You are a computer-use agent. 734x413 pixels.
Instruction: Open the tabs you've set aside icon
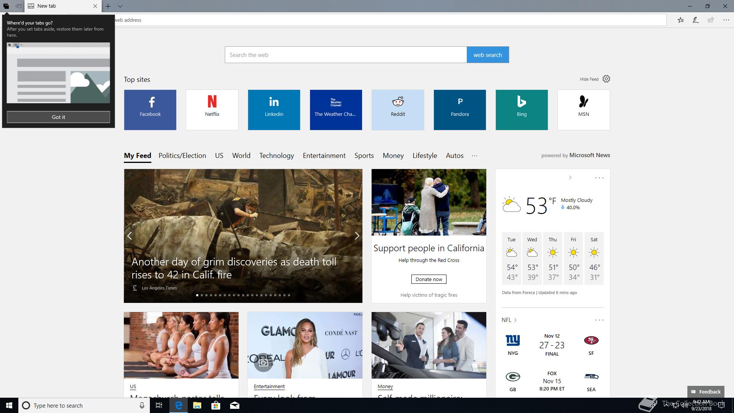6,6
